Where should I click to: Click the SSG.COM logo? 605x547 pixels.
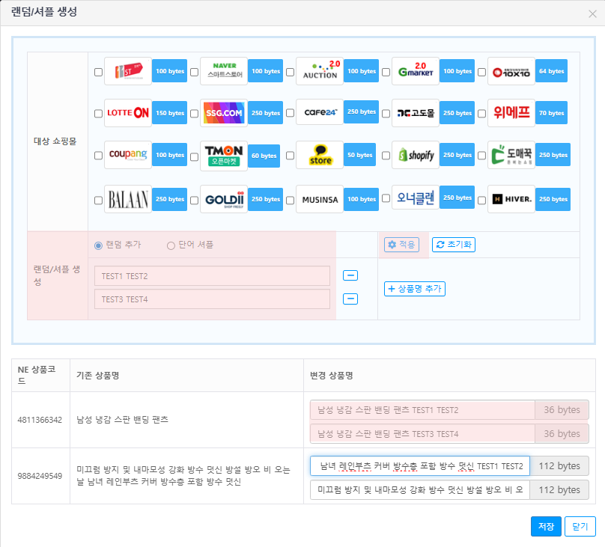[x=224, y=113]
